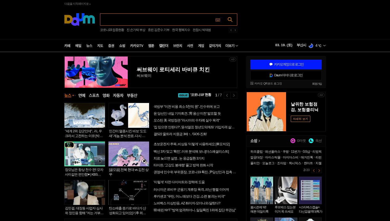The width and height of the screenshot is (390, 221).
Task: Open the 쇼핑 section header link
Action: click(x=255, y=141)
